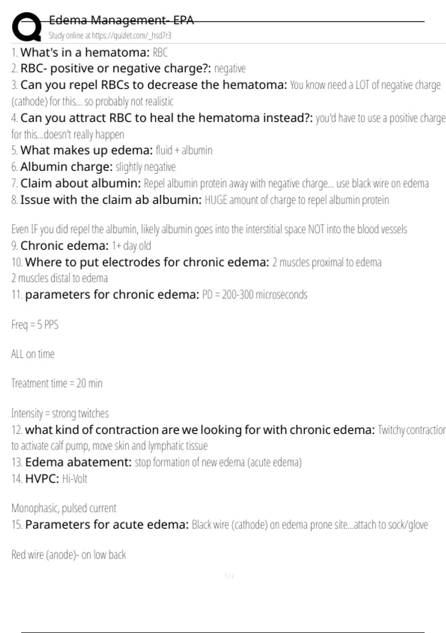Select the "Claim about albumin" term
The width and height of the screenshot is (446, 633).
click(x=81, y=183)
